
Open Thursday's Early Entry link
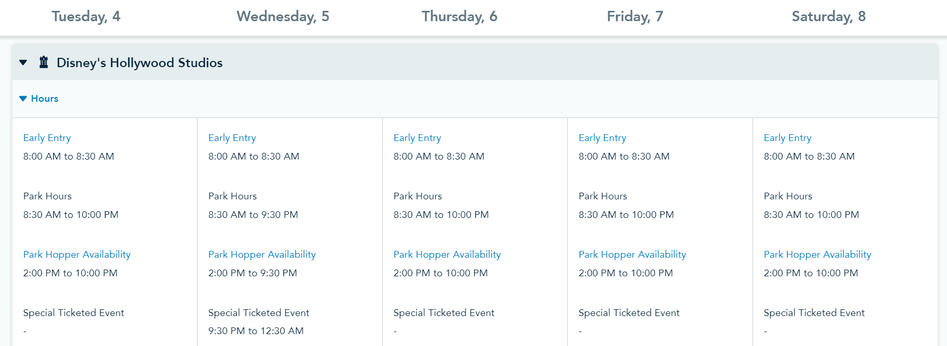[417, 138]
